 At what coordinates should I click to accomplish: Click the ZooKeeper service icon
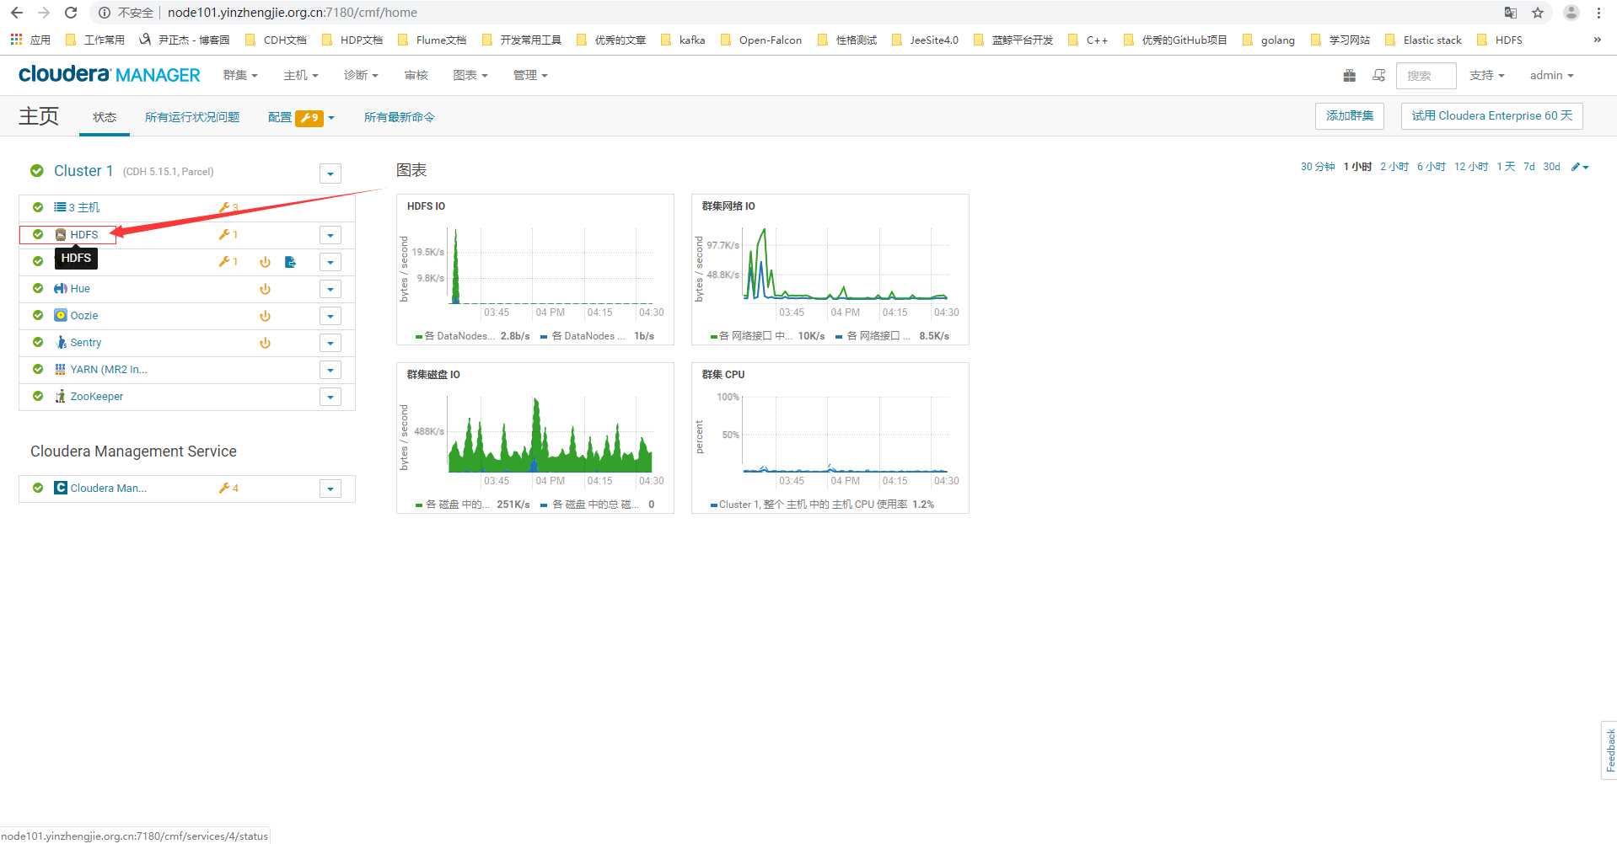click(x=61, y=396)
